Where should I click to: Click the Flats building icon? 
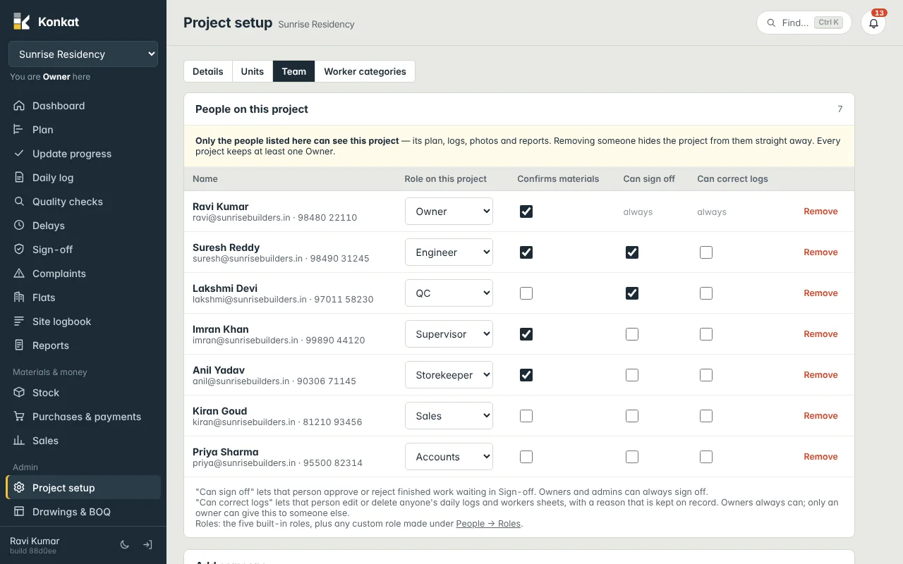point(19,298)
